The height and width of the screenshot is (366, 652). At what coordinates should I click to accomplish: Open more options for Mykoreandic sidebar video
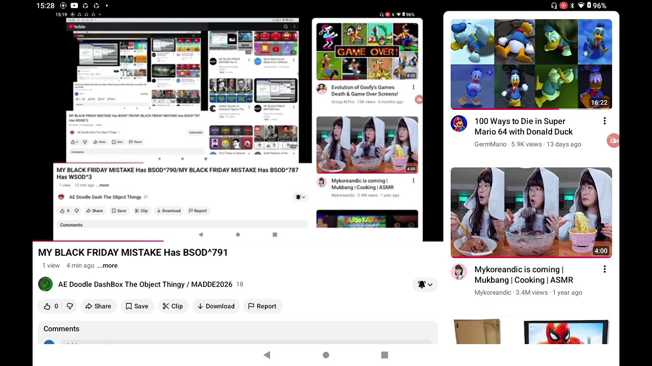(605, 269)
